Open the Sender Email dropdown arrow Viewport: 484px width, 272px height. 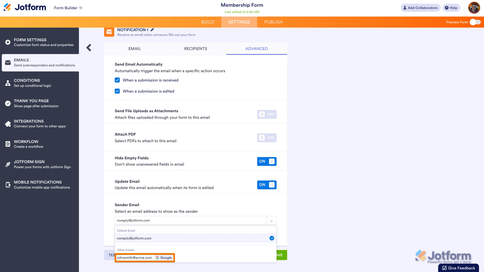point(271,220)
